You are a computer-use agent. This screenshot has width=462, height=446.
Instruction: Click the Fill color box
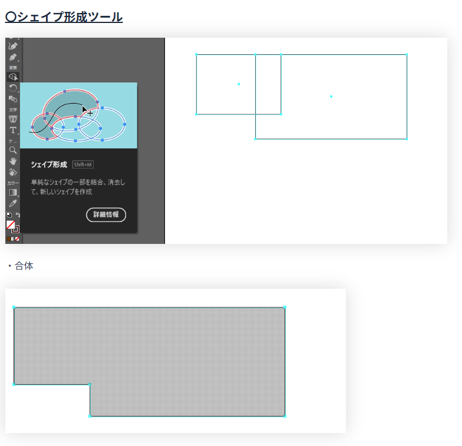point(10,224)
